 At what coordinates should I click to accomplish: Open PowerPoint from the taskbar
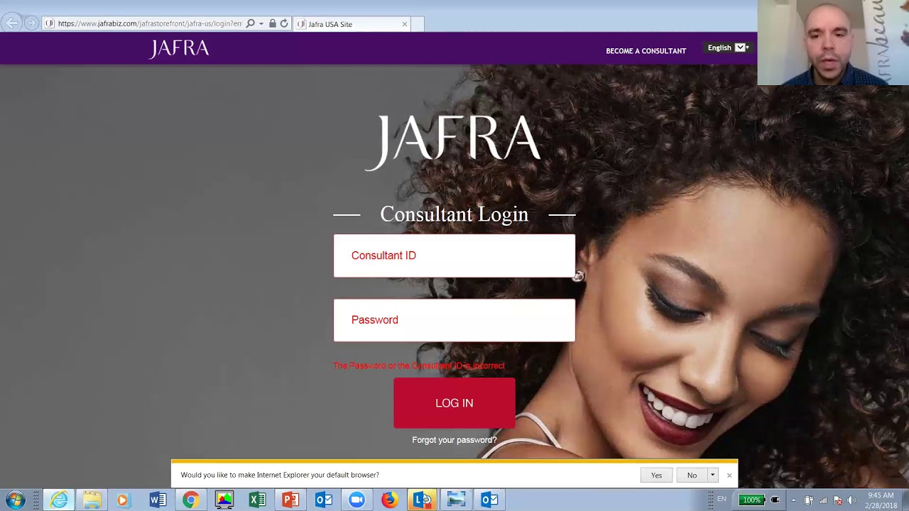pyautogui.click(x=290, y=500)
